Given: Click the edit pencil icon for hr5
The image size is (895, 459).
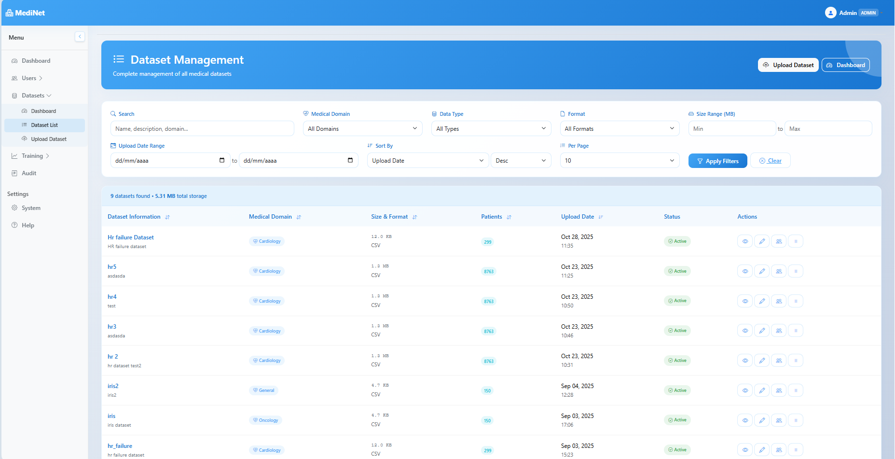Looking at the screenshot, I should pos(761,271).
